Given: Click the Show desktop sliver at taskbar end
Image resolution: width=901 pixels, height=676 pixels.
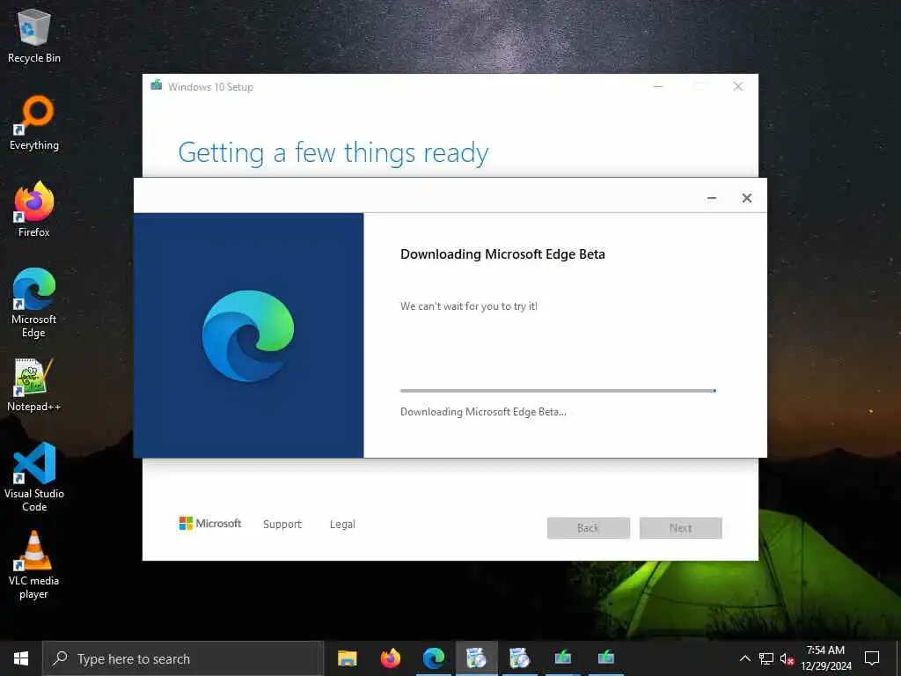Looking at the screenshot, I should [x=898, y=658].
